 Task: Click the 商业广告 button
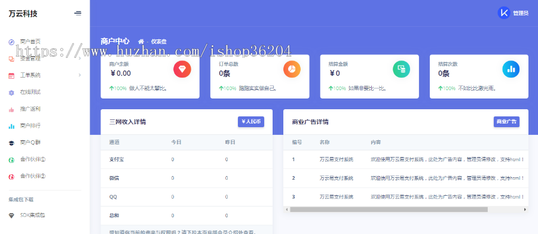506,122
